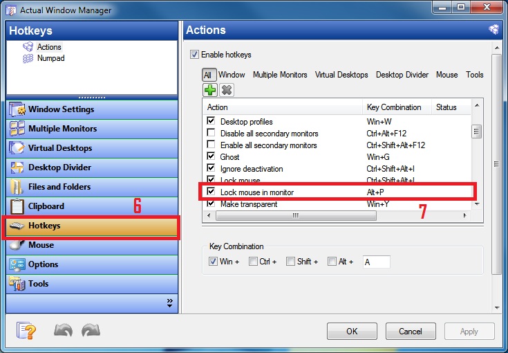Click the Window Settings sidebar icon
This screenshot has width=508, height=353.
click(x=17, y=109)
